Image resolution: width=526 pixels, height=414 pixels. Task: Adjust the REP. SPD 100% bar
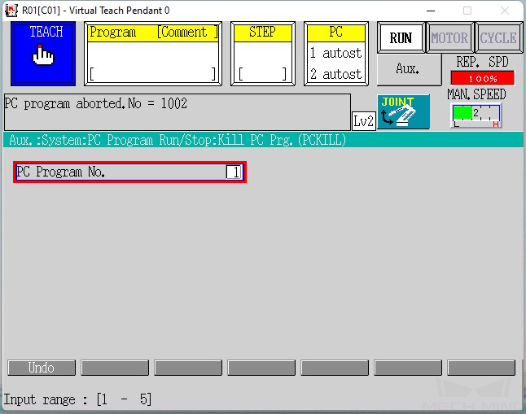(483, 78)
